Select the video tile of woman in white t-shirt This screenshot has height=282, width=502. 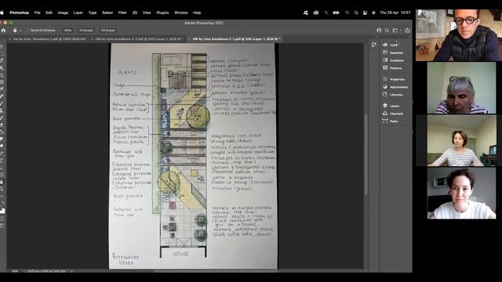point(461,193)
